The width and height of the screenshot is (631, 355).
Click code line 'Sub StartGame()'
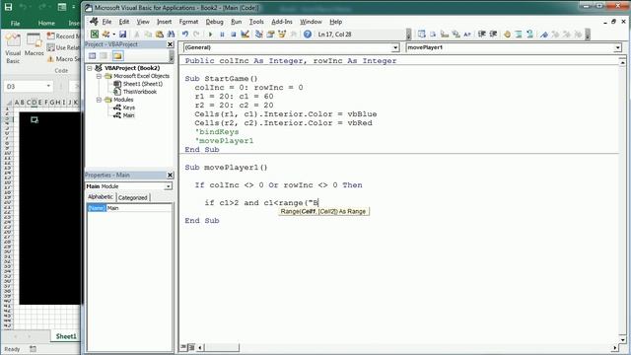[221, 79]
